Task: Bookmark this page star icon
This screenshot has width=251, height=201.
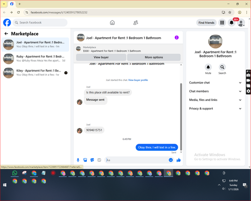Action: 230,13
